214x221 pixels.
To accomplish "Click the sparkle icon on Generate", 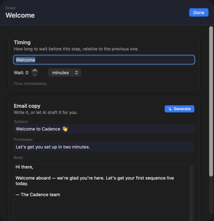I will 170,109.
